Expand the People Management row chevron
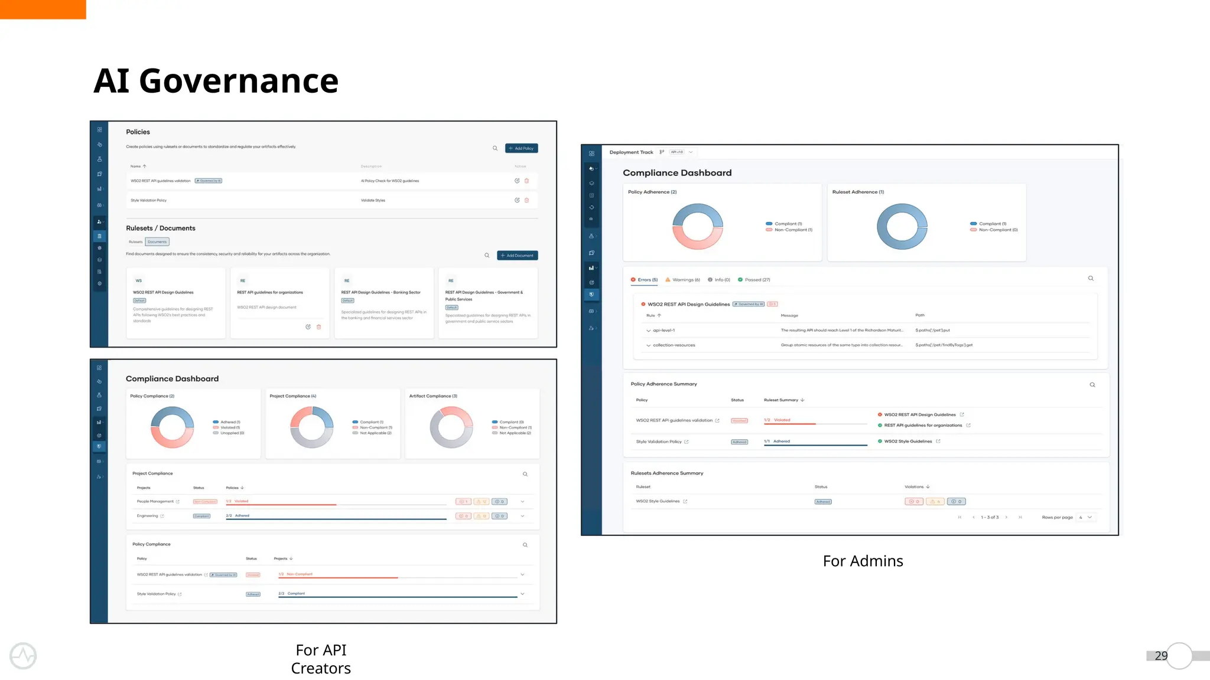Screen dimensions: 1210x680 (x=522, y=502)
